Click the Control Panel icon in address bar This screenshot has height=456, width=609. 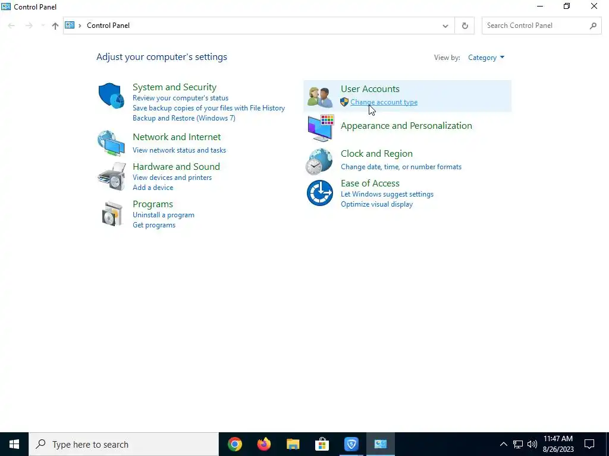[x=70, y=25]
